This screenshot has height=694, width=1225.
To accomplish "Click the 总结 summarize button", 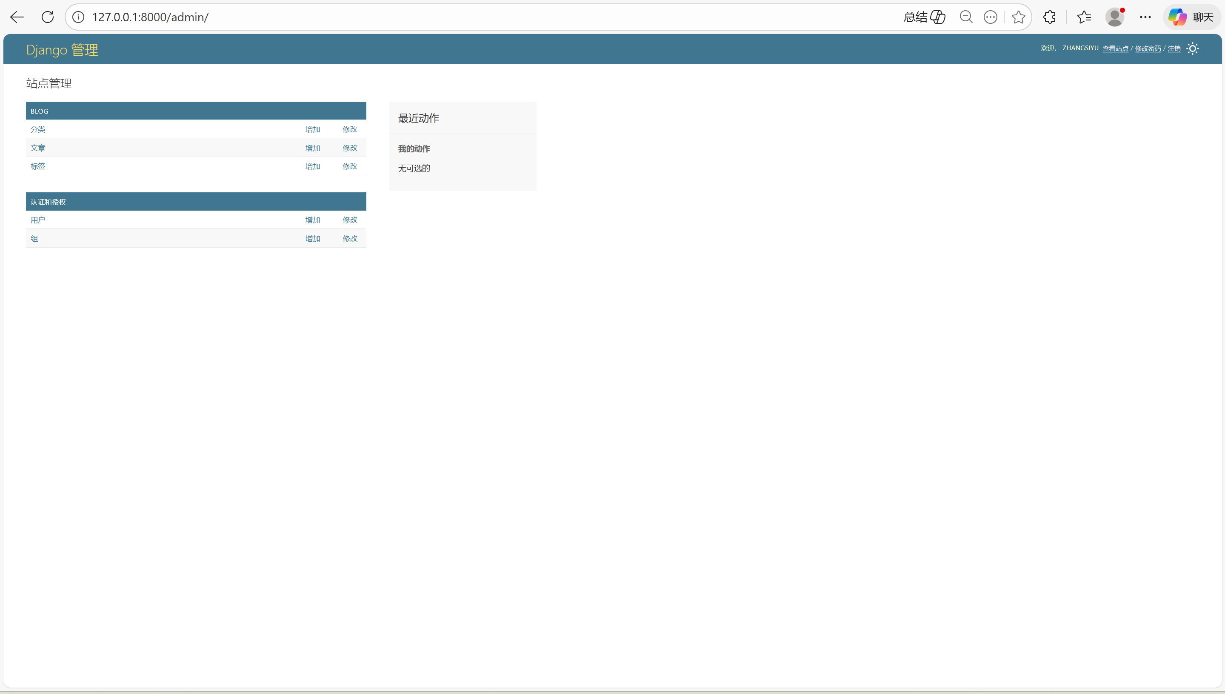I will coord(924,17).
